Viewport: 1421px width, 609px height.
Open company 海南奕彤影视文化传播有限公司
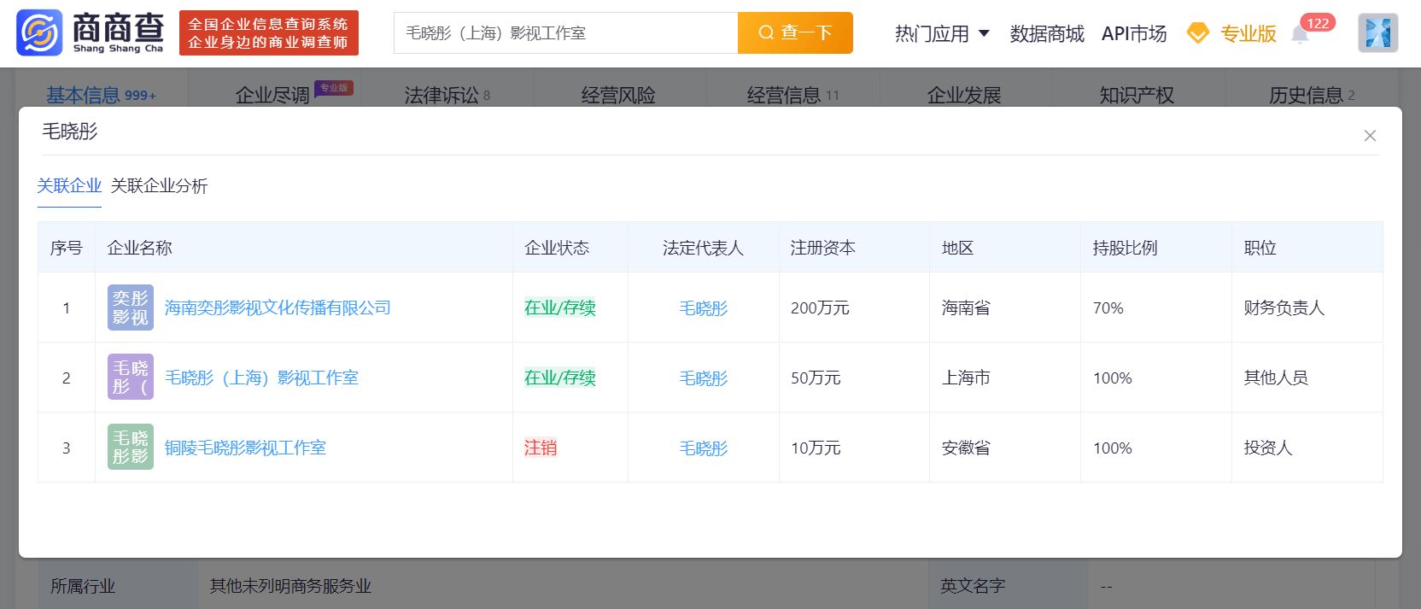[278, 307]
